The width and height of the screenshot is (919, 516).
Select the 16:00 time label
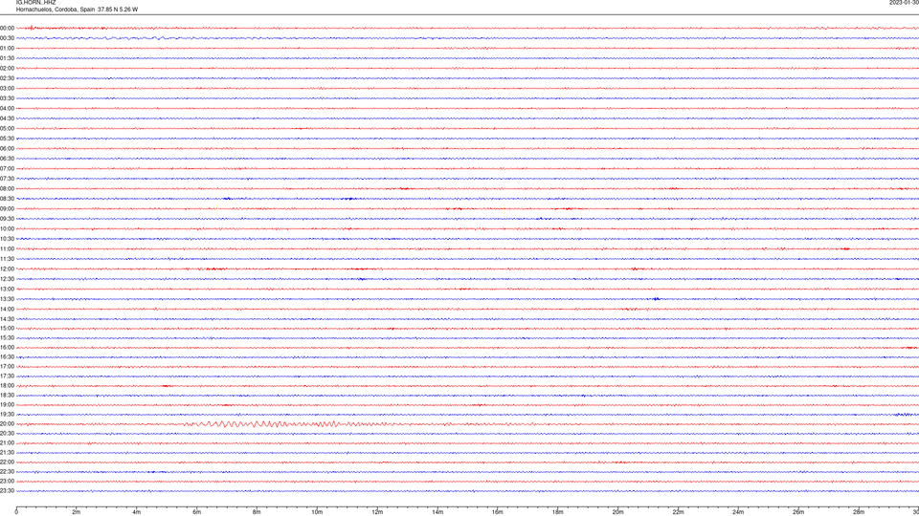(x=7, y=348)
